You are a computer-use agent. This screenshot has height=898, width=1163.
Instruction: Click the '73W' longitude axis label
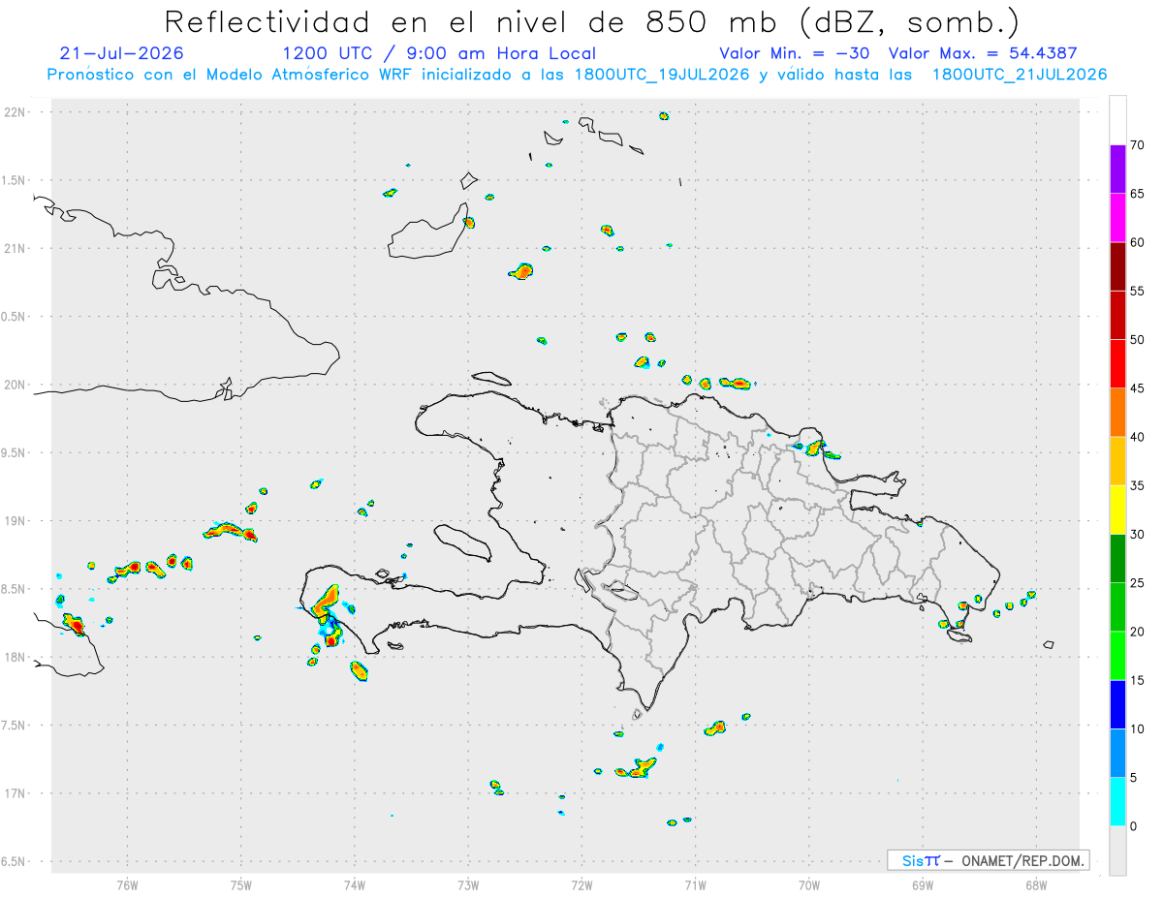point(468,884)
